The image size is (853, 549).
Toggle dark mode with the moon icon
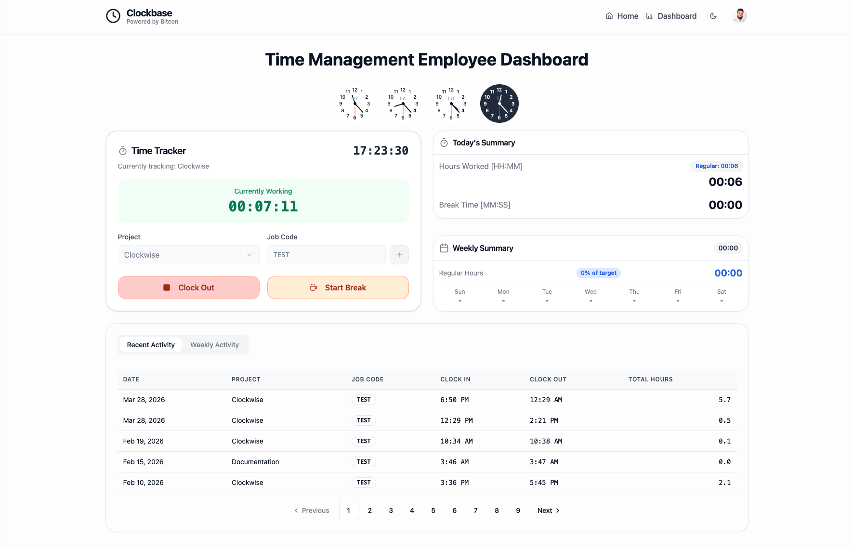(x=713, y=16)
